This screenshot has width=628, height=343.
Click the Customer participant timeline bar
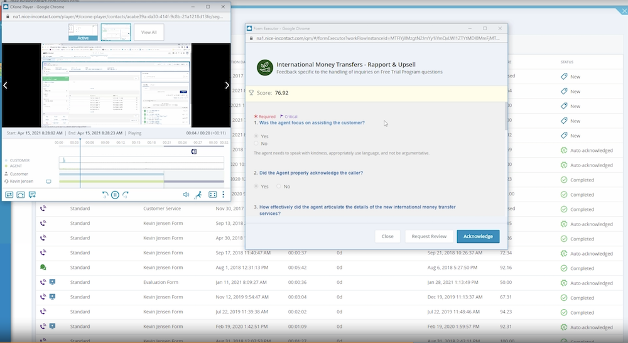[111, 174]
